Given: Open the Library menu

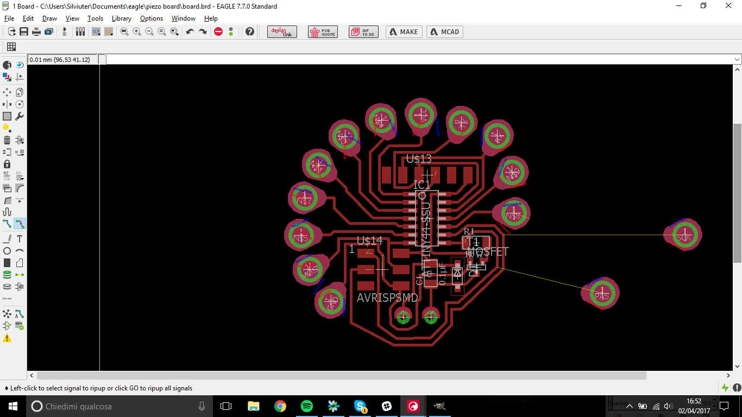Looking at the screenshot, I should pos(122,18).
